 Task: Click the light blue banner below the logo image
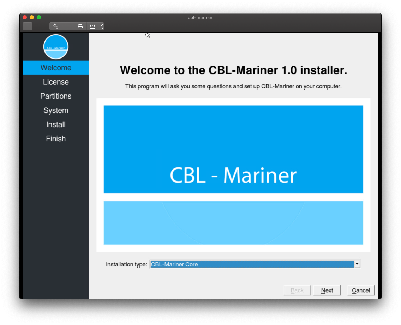click(x=233, y=223)
